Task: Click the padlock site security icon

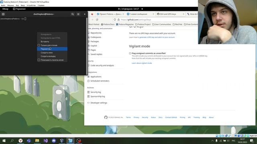Action: (x=118, y=20)
